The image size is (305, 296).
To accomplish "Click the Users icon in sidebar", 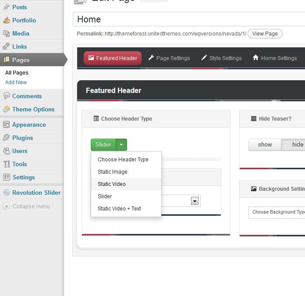I will tap(6, 151).
